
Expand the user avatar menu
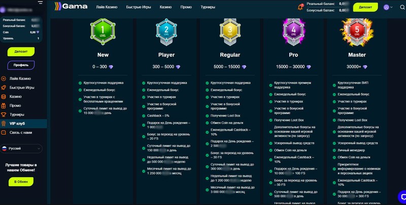(x=388, y=8)
